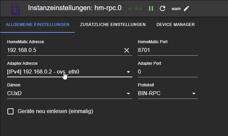This screenshot has width=228, height=136.
Task: Select the Allgemeine Einstellungen tab
Action: click(x=37, y=25)
